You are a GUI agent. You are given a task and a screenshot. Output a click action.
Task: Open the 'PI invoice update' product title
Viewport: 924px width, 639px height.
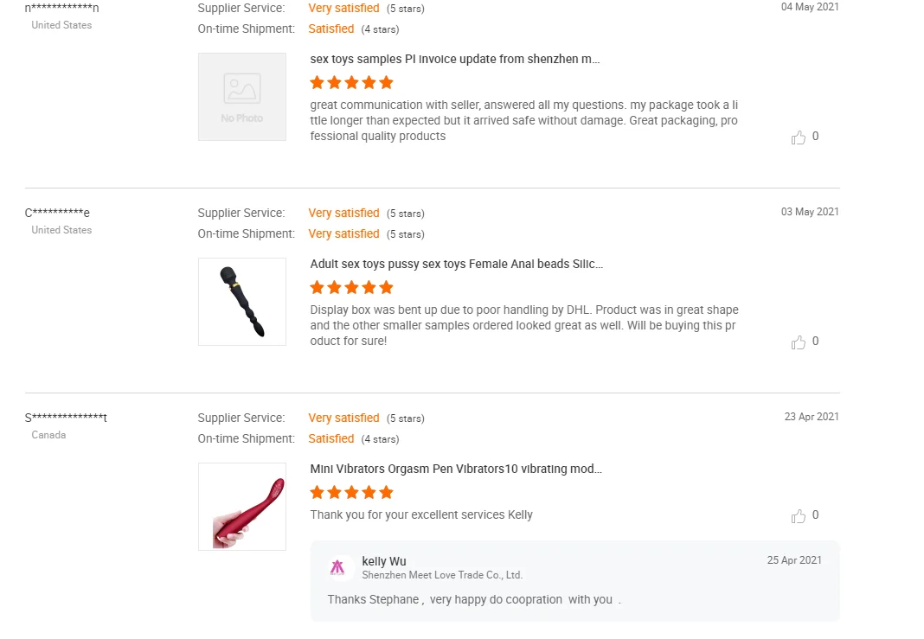pyautogui.click(x=454, y=60)
